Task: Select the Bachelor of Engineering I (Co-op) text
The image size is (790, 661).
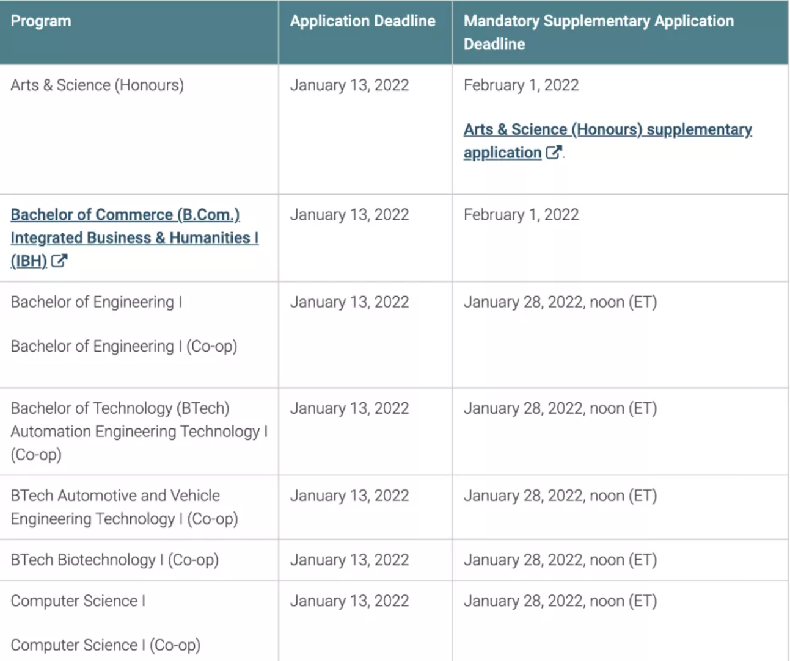Action: pos(123,347)
